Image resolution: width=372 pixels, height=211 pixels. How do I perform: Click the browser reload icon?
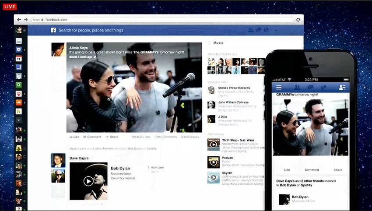coord(298,20)
